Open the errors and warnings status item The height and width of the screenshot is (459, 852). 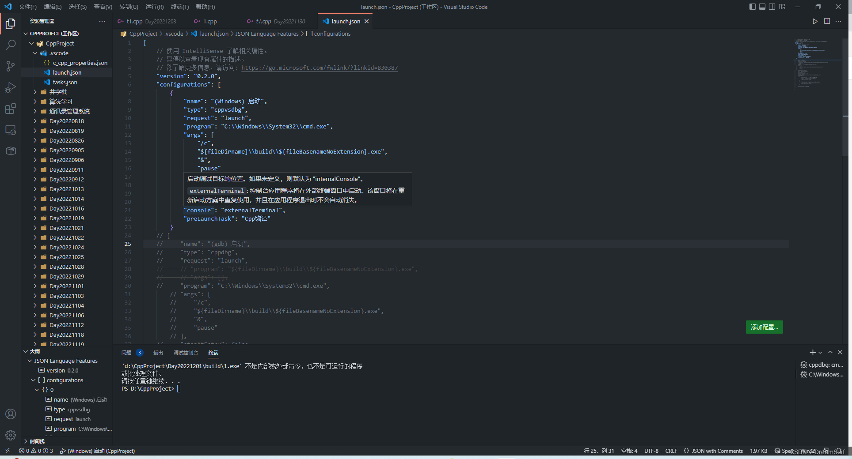click(36, 451)
